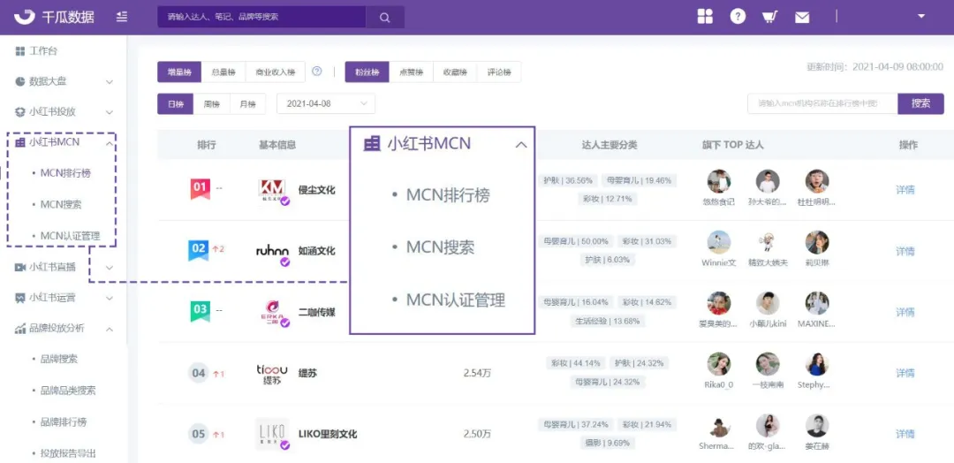Click the icon beside 小红书运营

point(20,298)
